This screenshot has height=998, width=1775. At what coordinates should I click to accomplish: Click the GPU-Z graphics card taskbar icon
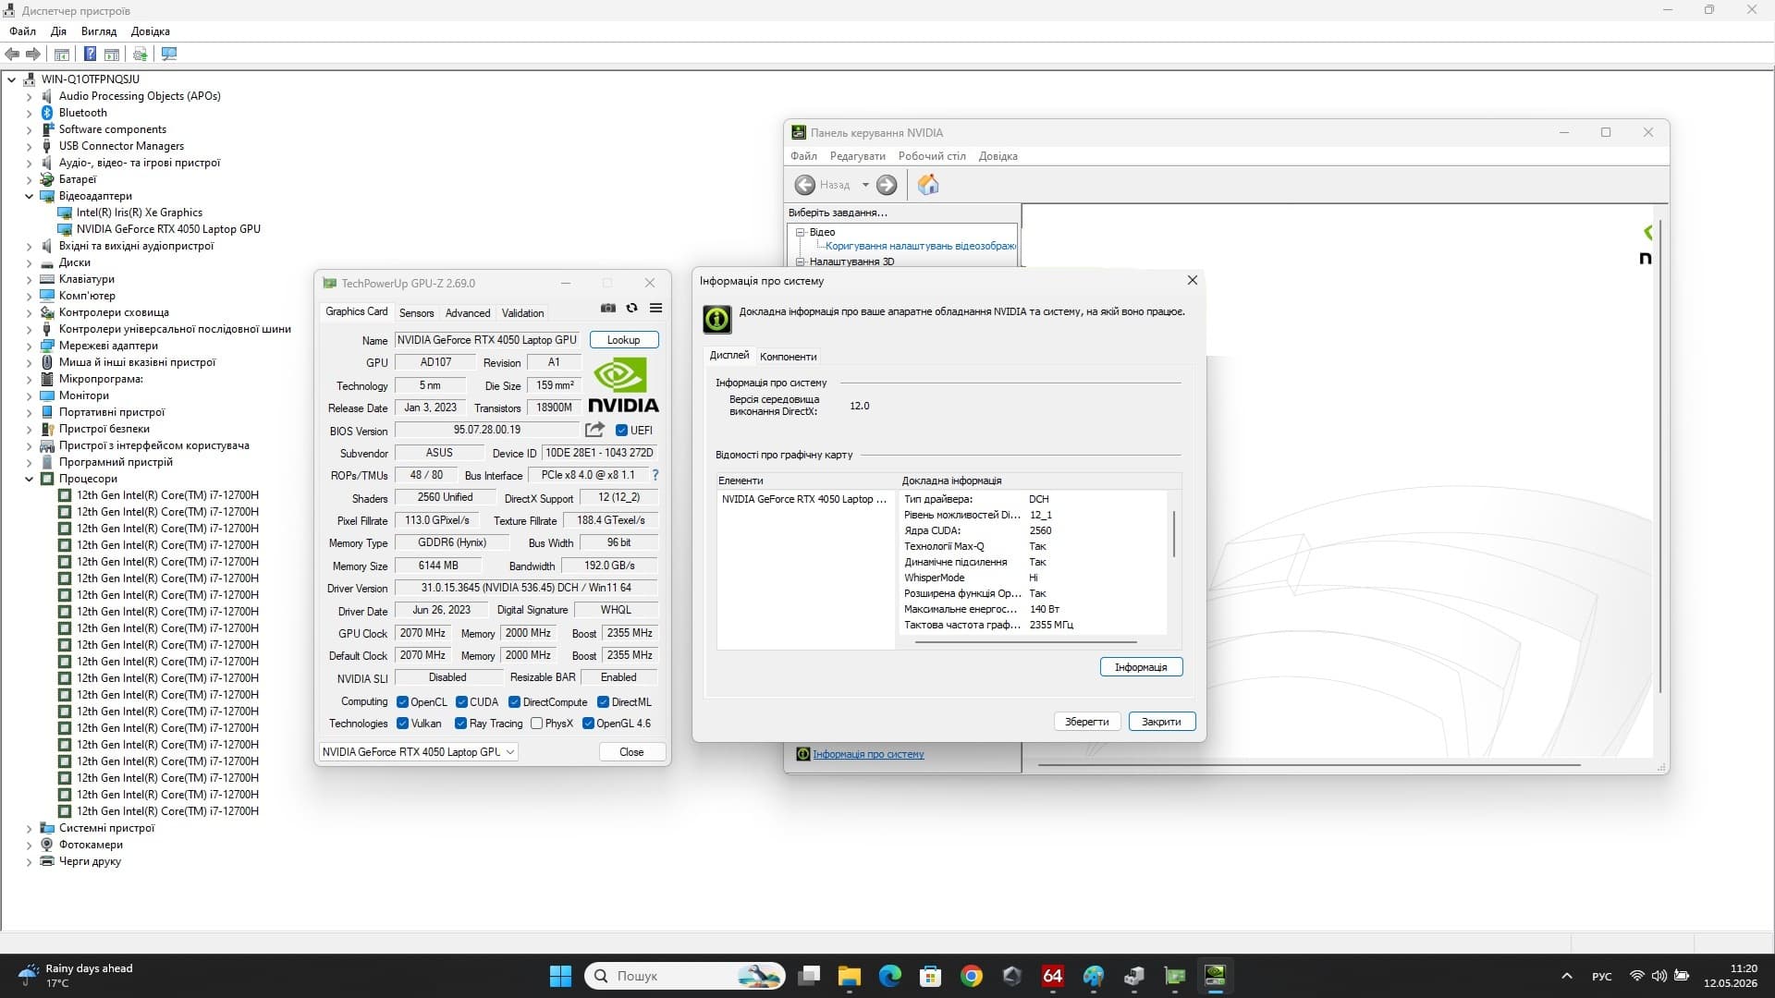[x=1175, y=976]
